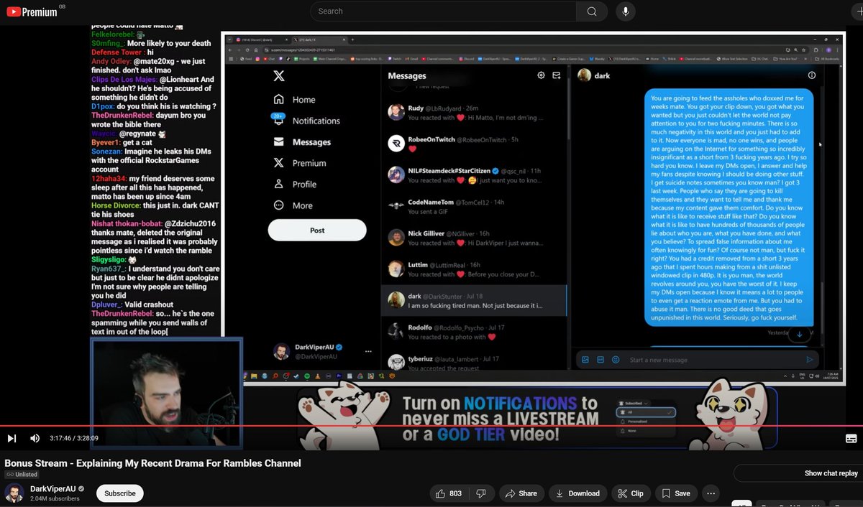
Task: Open the Share dialog
Action: 521,493
